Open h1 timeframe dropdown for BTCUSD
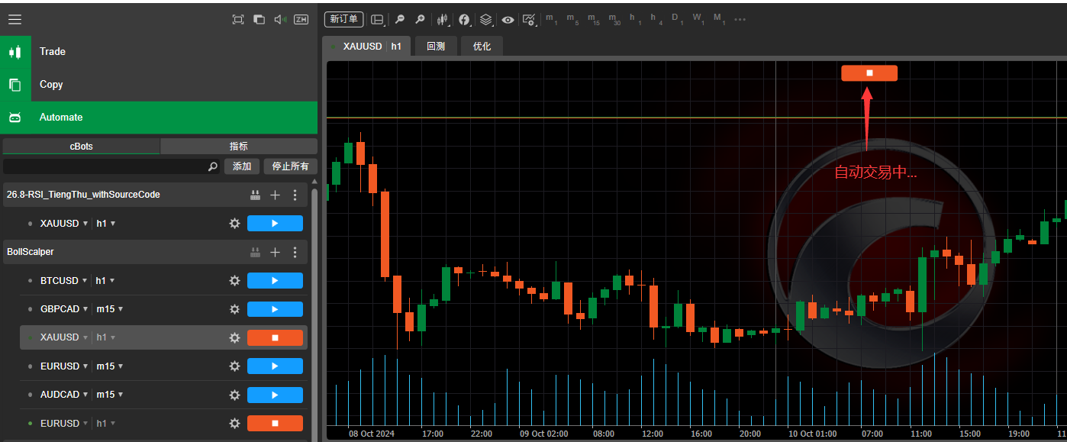 tap(105, 281)
